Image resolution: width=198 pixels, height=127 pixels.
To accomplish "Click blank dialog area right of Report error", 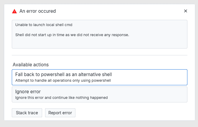I will click(x=133, y=113).
